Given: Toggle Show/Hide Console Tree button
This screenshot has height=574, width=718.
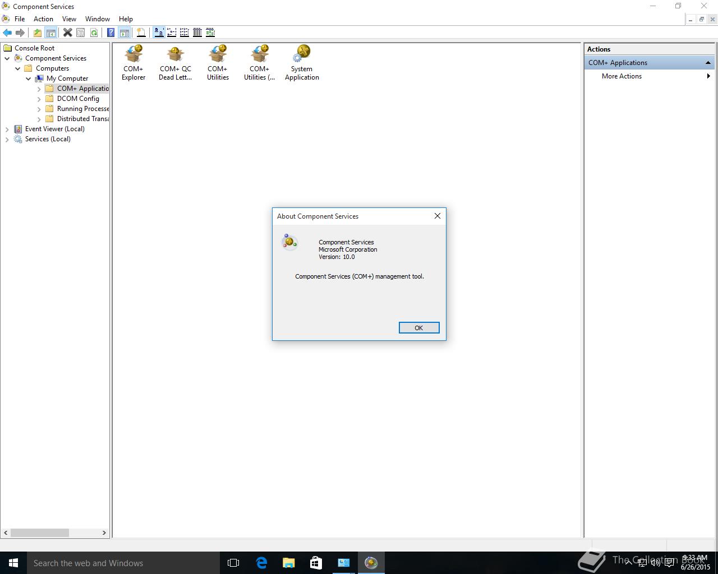Looking at the screenshot, I should tap(50, 33).
